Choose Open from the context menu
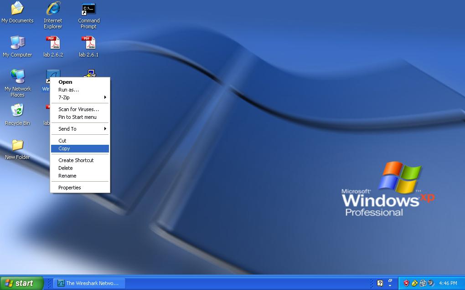Image resolution: width=465 pixels, height=290 pixels. click(x=80, y=82)
